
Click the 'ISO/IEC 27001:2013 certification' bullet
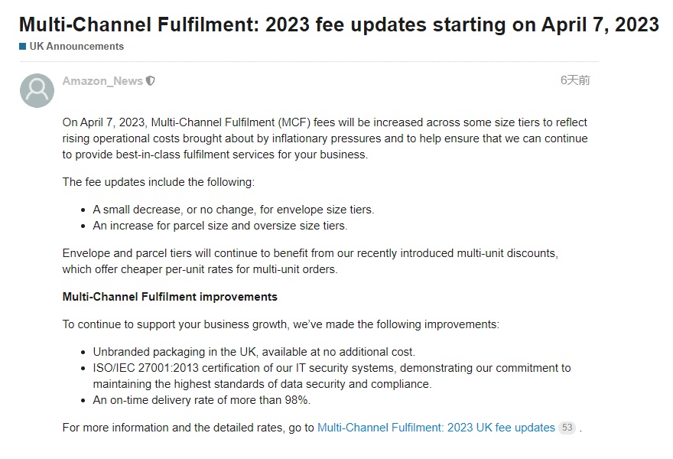point(332,376)
